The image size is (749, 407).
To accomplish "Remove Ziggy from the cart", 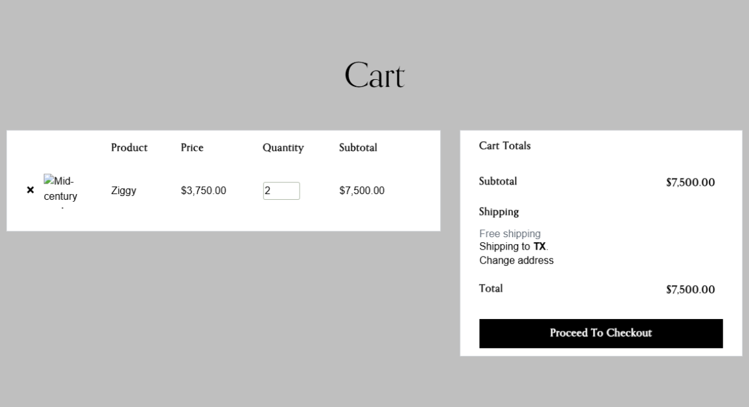I will tap(30, 190).
